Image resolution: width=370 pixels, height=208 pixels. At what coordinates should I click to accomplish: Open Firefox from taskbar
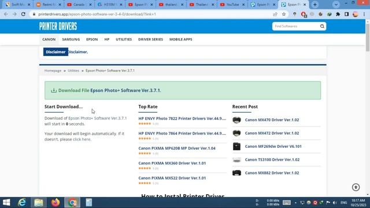point(55,203)
